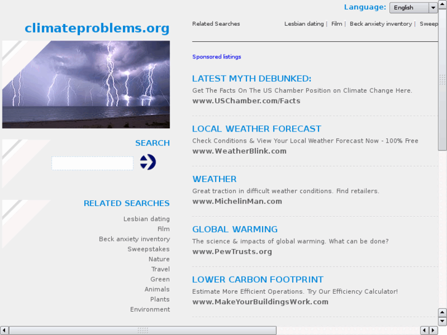Viewport: 447px width, 335px height.
Task: Click the vertical scrollbar up arrow at top
Action: point(443,4)
